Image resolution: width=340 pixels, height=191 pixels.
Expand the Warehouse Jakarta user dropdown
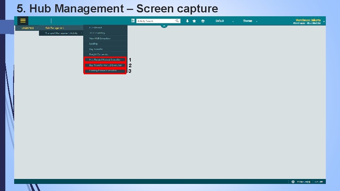[324, 22]
